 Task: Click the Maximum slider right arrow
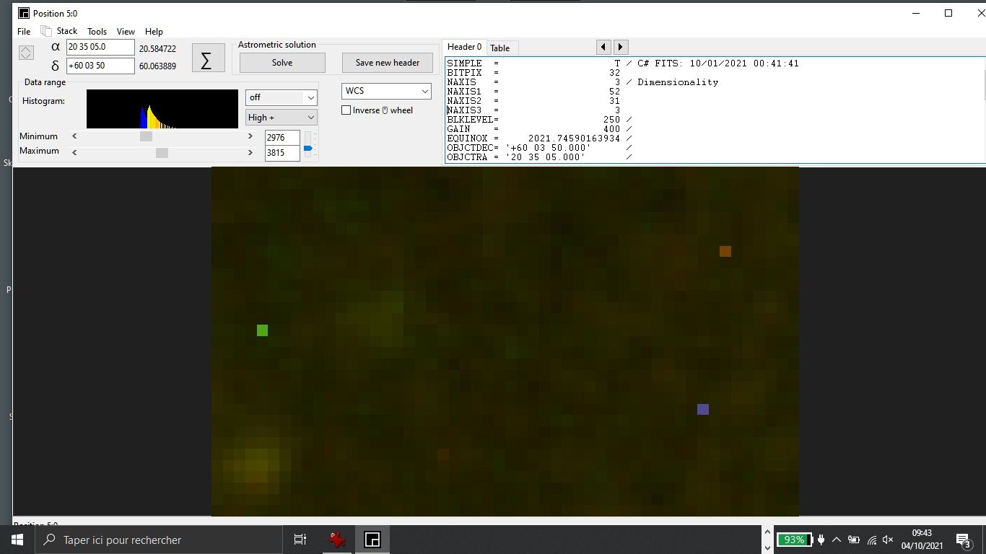(250, 153)
